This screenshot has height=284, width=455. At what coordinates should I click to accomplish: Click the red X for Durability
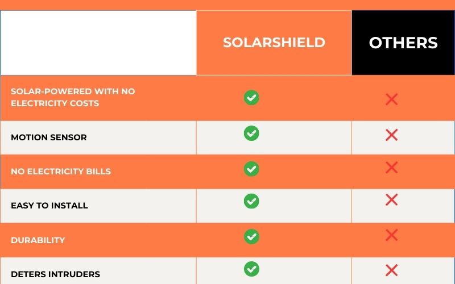coord(391,235)
